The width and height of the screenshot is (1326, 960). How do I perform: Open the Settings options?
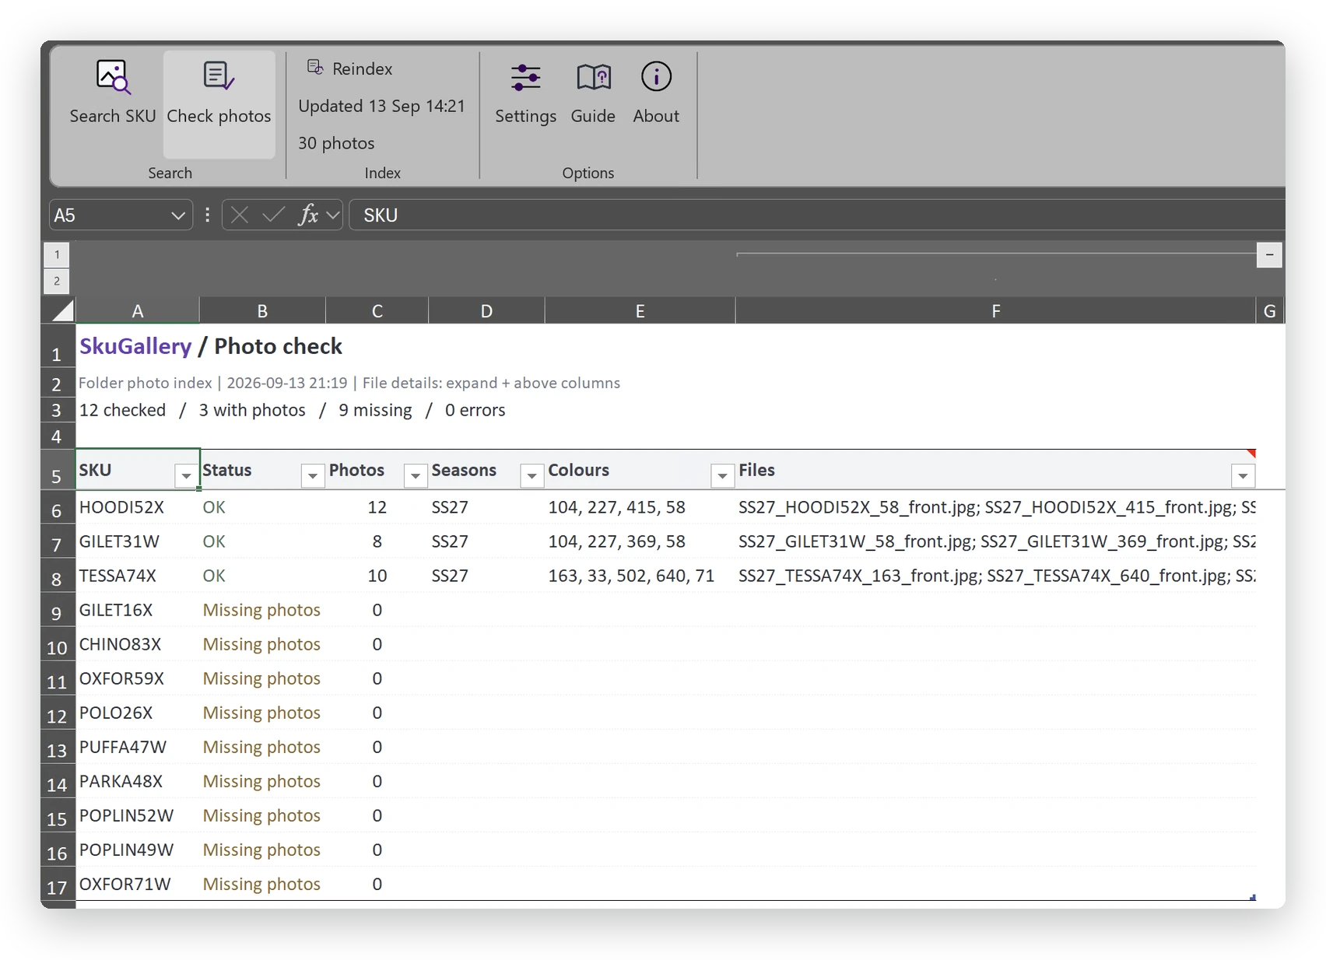point(525,93)
